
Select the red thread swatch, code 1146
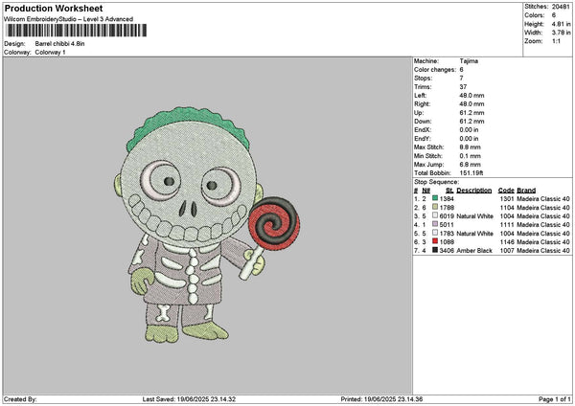pyautogui.click(x=436, y=241)
